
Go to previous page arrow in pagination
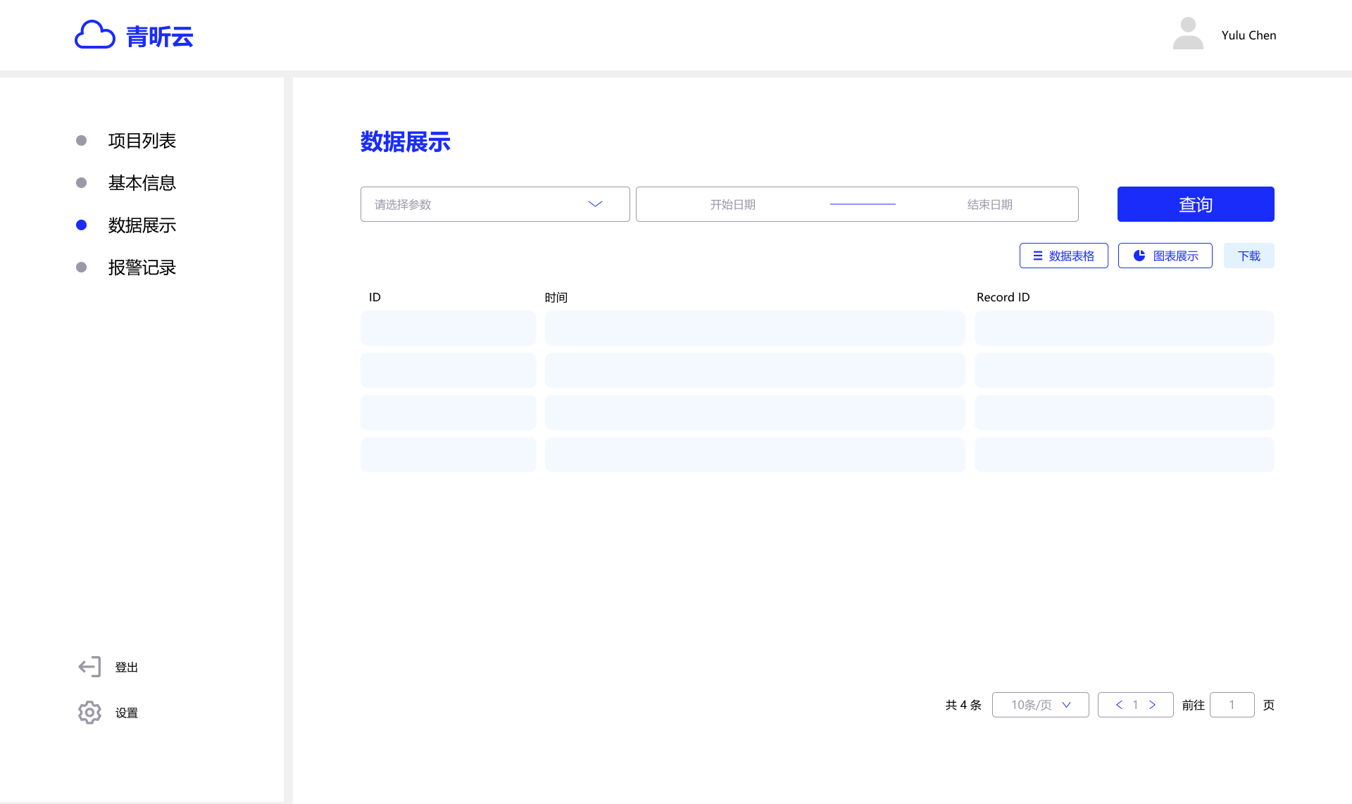1119,705
